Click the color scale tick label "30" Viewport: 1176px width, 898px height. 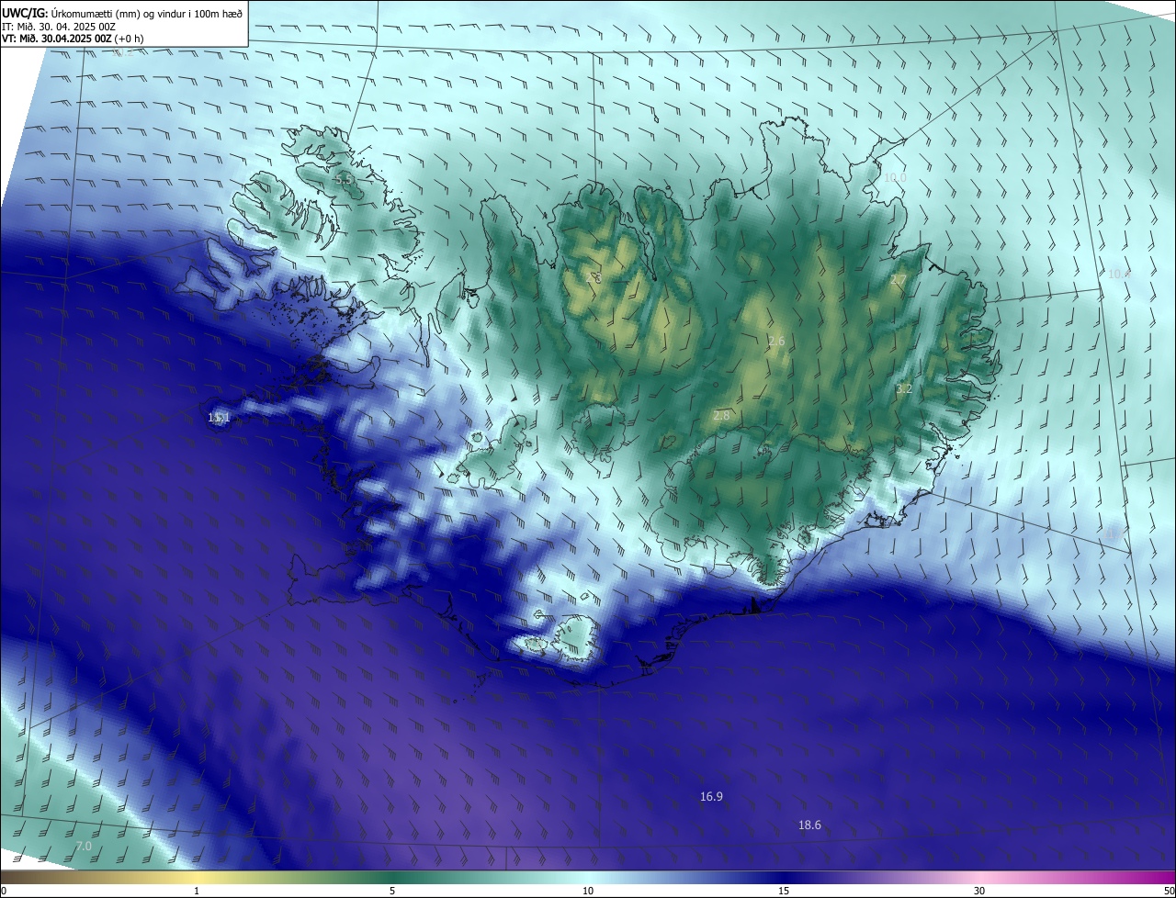[x=979, y=891]
